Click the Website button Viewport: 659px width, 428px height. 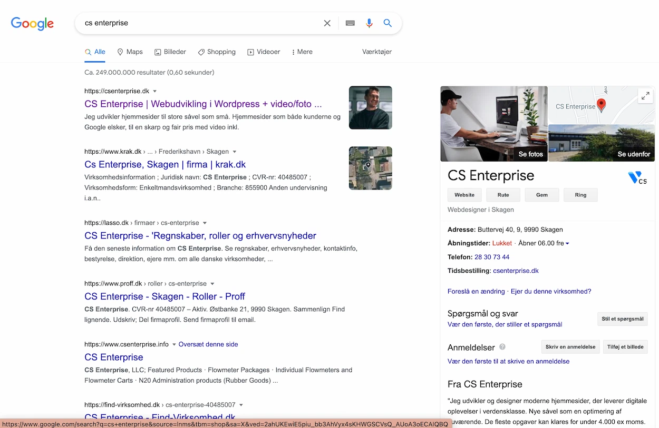464,195
